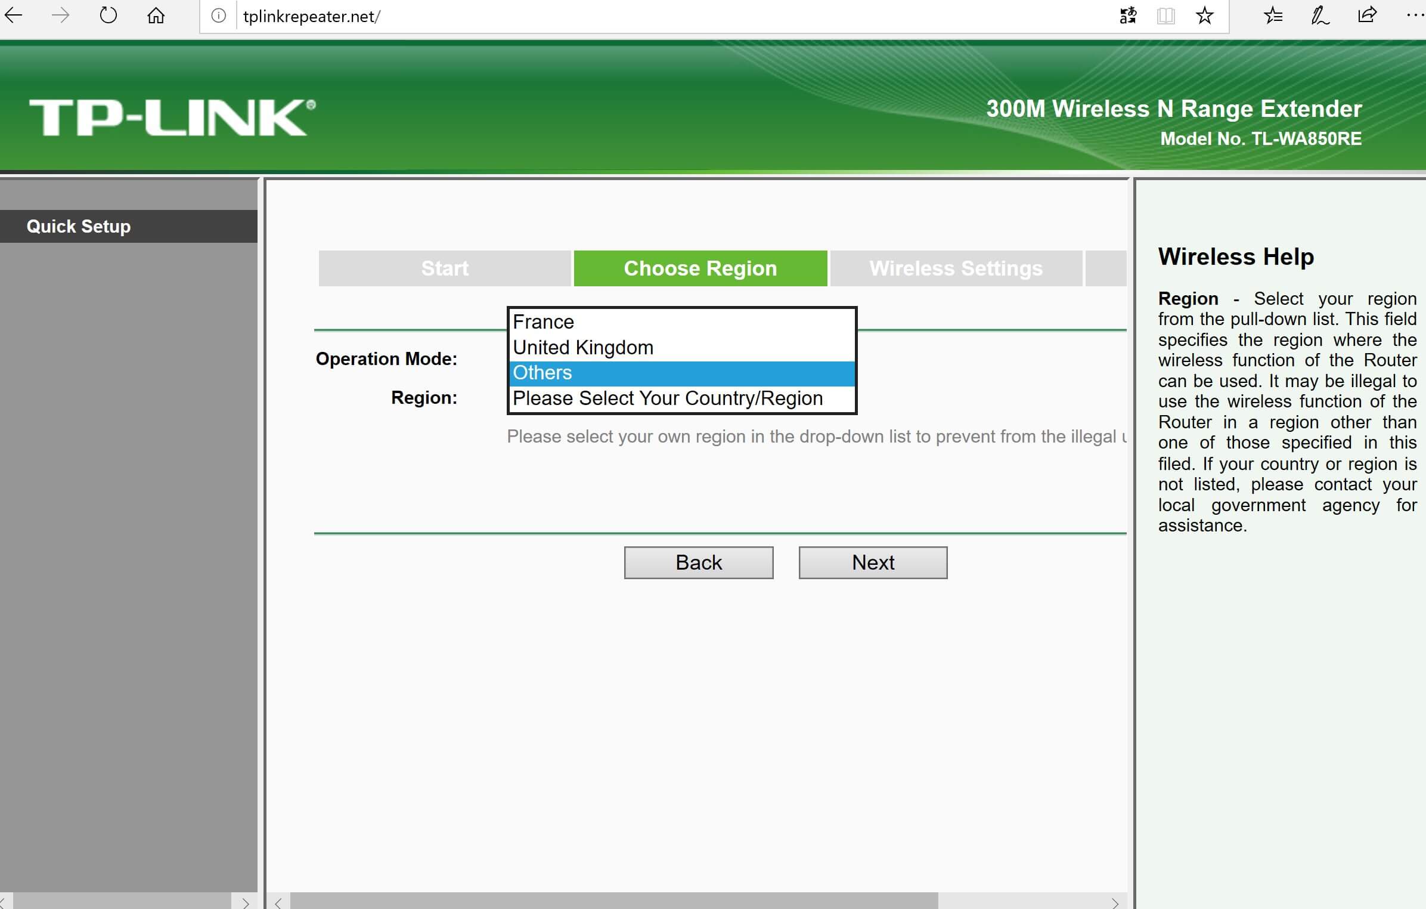The height and width of the screenshot is (909, 1426).
Task: Open Quick Setup in sidebar
Action: 79,227
